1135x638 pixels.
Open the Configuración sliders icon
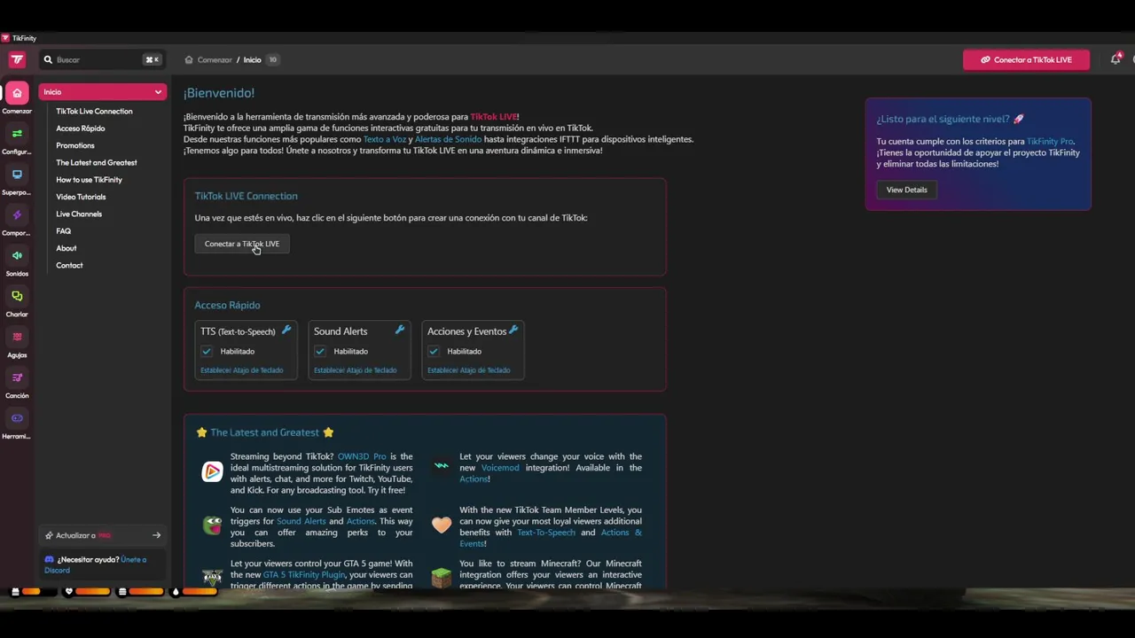[x=17, y=134]
